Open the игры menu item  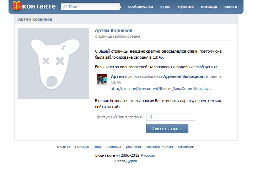pos(165,7)
